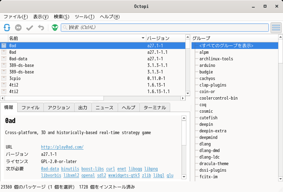The image size is (283, 192).
Task: Switch to the アクション tab
Action: click(59, 108)
